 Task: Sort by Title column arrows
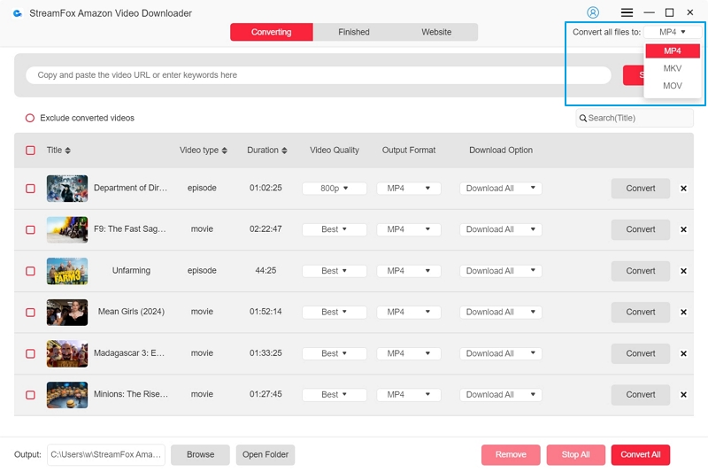pyautogui.click(x=68, y=151)
